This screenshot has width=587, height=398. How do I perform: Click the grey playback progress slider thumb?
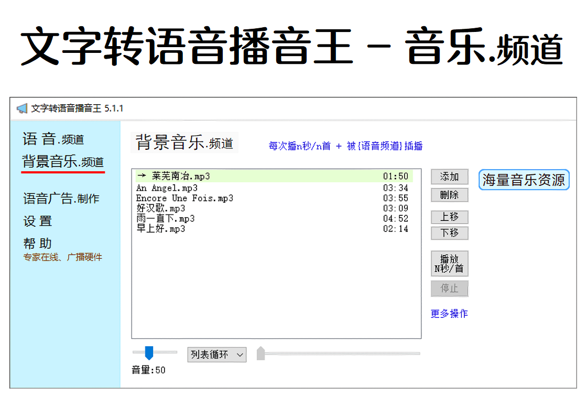point(260,353)
